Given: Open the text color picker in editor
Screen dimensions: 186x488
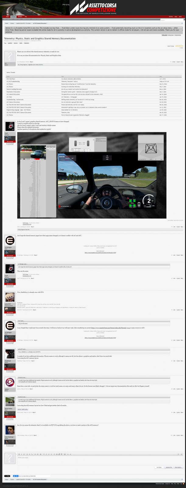Looking at the screenshot, I should tap(27, 454).
